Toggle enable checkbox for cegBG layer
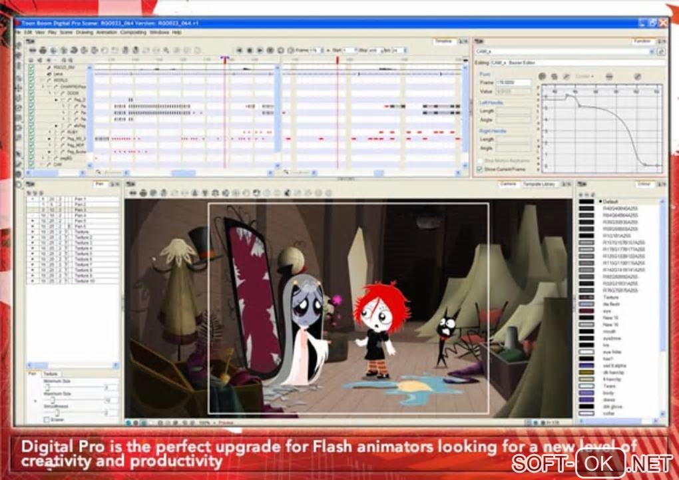The width and height of the screenshot is (679, 480). (x=31, y=158)
